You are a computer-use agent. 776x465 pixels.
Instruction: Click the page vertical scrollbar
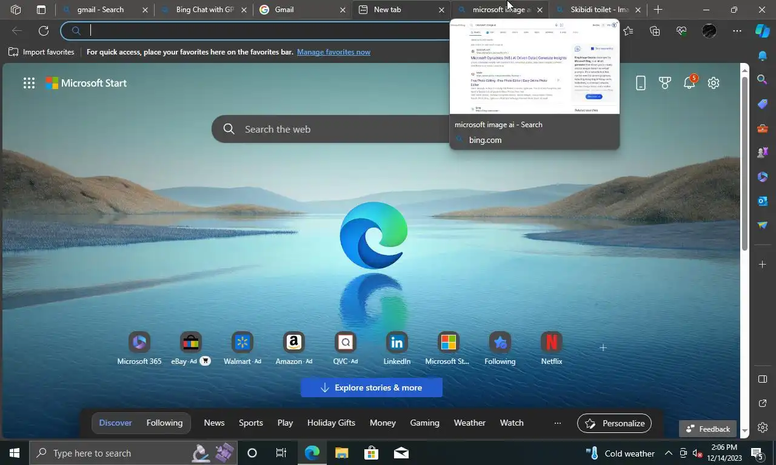pyautogui.click(x=745, y=160)
